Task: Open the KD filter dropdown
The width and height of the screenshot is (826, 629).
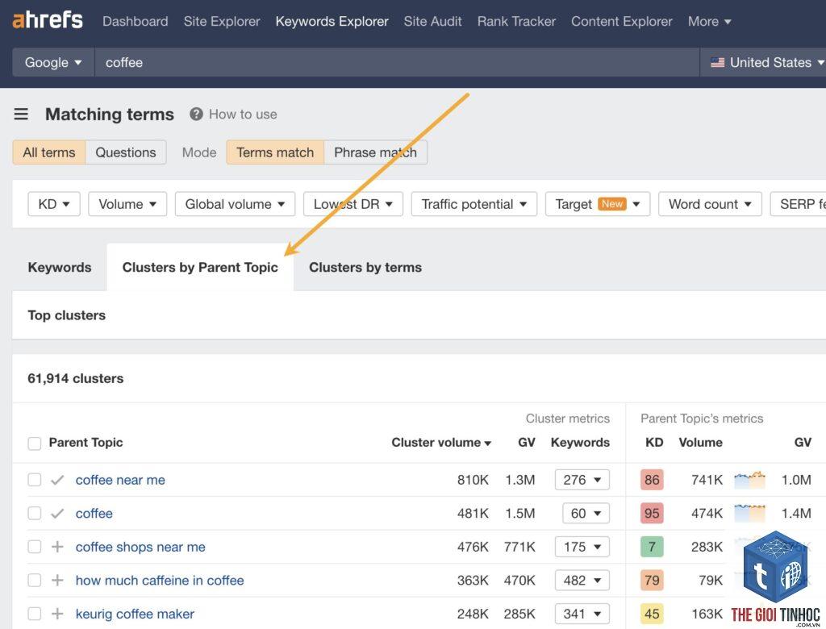Action: (54, 204)
